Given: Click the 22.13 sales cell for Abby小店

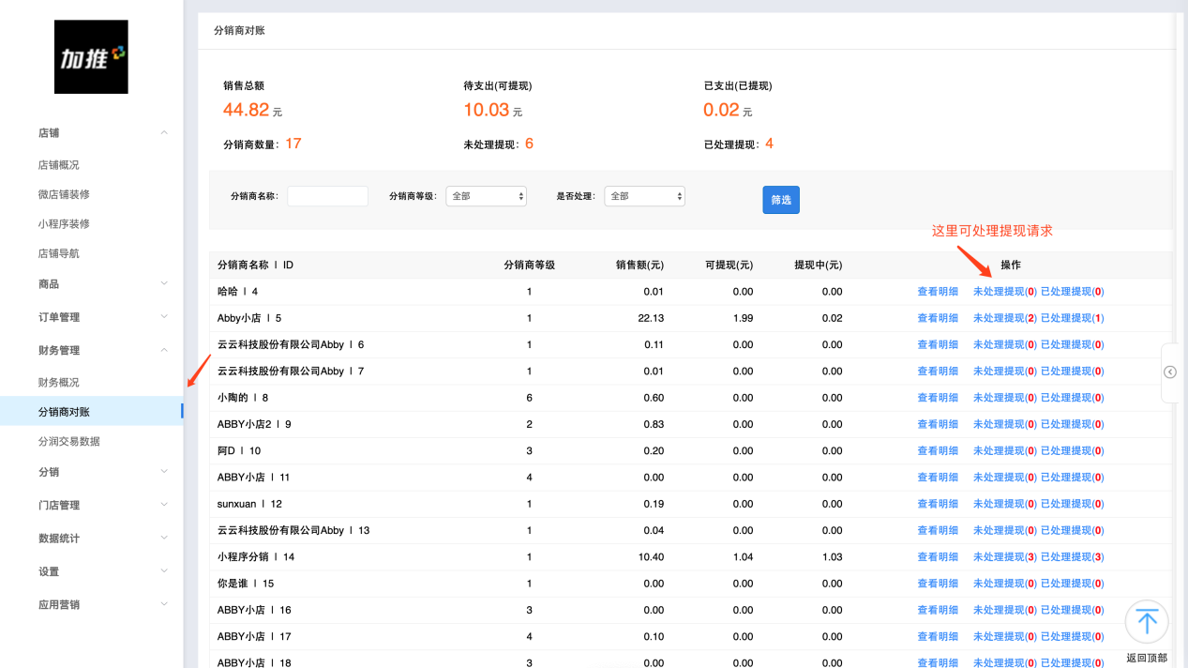Looking at the screenshot, I should [649, 318].
